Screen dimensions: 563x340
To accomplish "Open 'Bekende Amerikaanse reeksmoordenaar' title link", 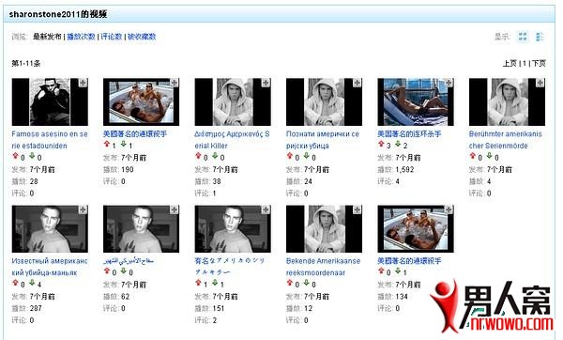I will (x=323, y=267).
